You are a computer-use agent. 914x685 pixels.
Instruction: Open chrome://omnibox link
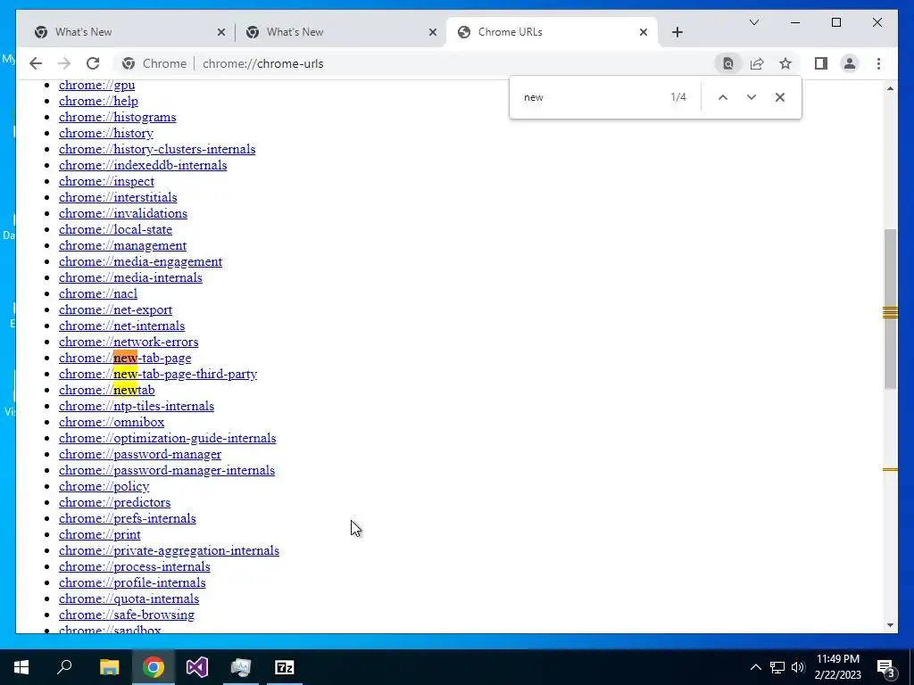tap(112, 422)
